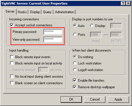
Task: Select the Ports radio button
Action: tap(75, 34)
